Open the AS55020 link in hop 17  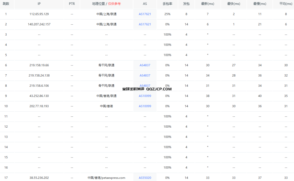click(145, 178)
